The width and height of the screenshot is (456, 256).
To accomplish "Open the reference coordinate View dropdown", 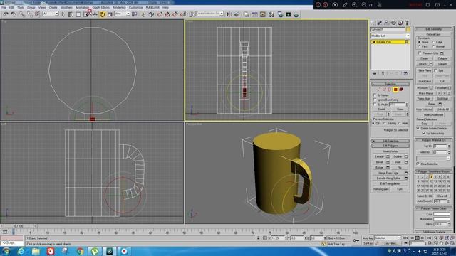I will pyautogui.click(x=122, y=14).
